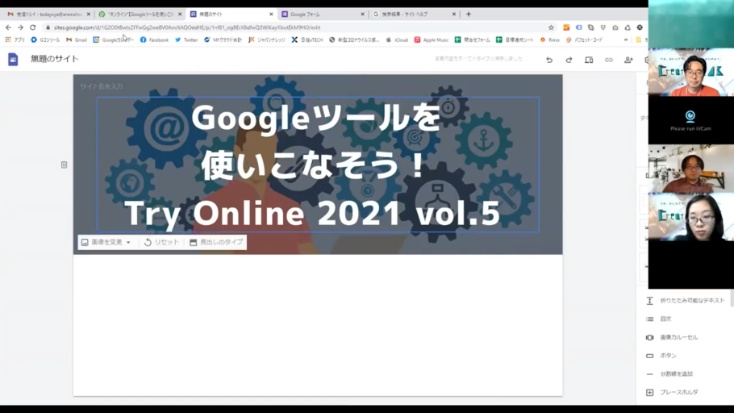Screen dimensions: 734x413
Task: Open the device preview icon
Action: coord(589,60)
